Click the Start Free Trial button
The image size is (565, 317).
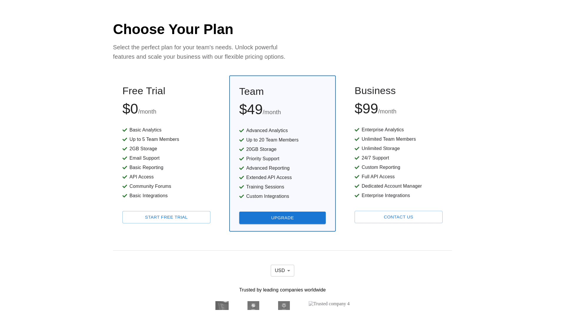[166, 217]
